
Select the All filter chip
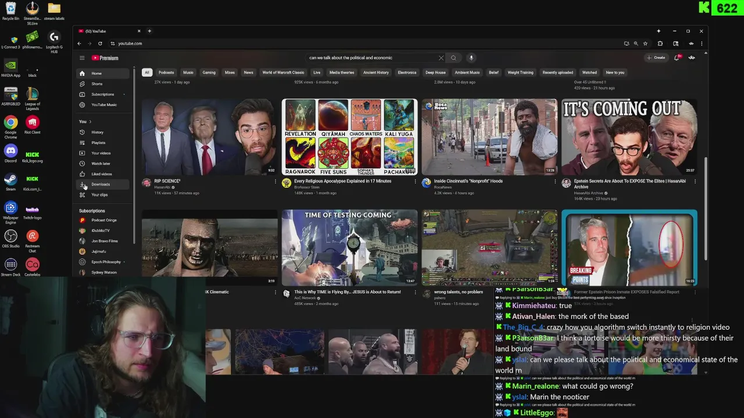point(147,73)
